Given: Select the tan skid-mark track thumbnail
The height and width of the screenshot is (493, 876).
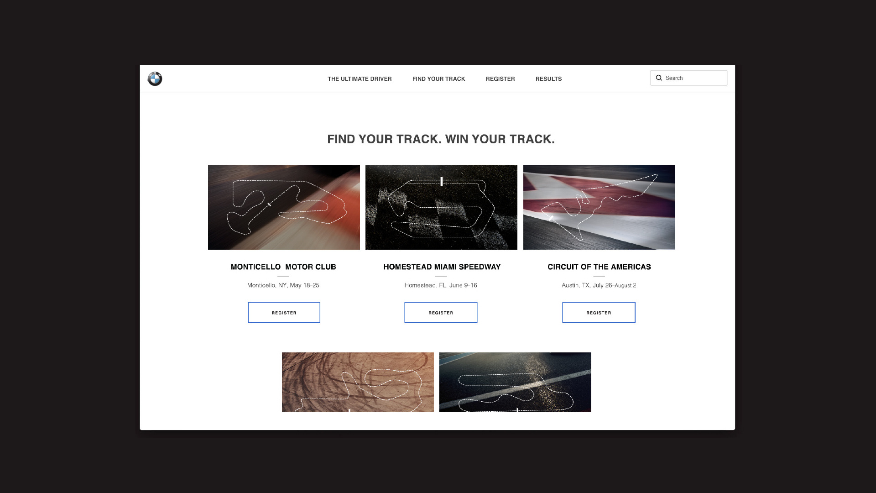Looking at the screenshot, I should tap(358, 382).
